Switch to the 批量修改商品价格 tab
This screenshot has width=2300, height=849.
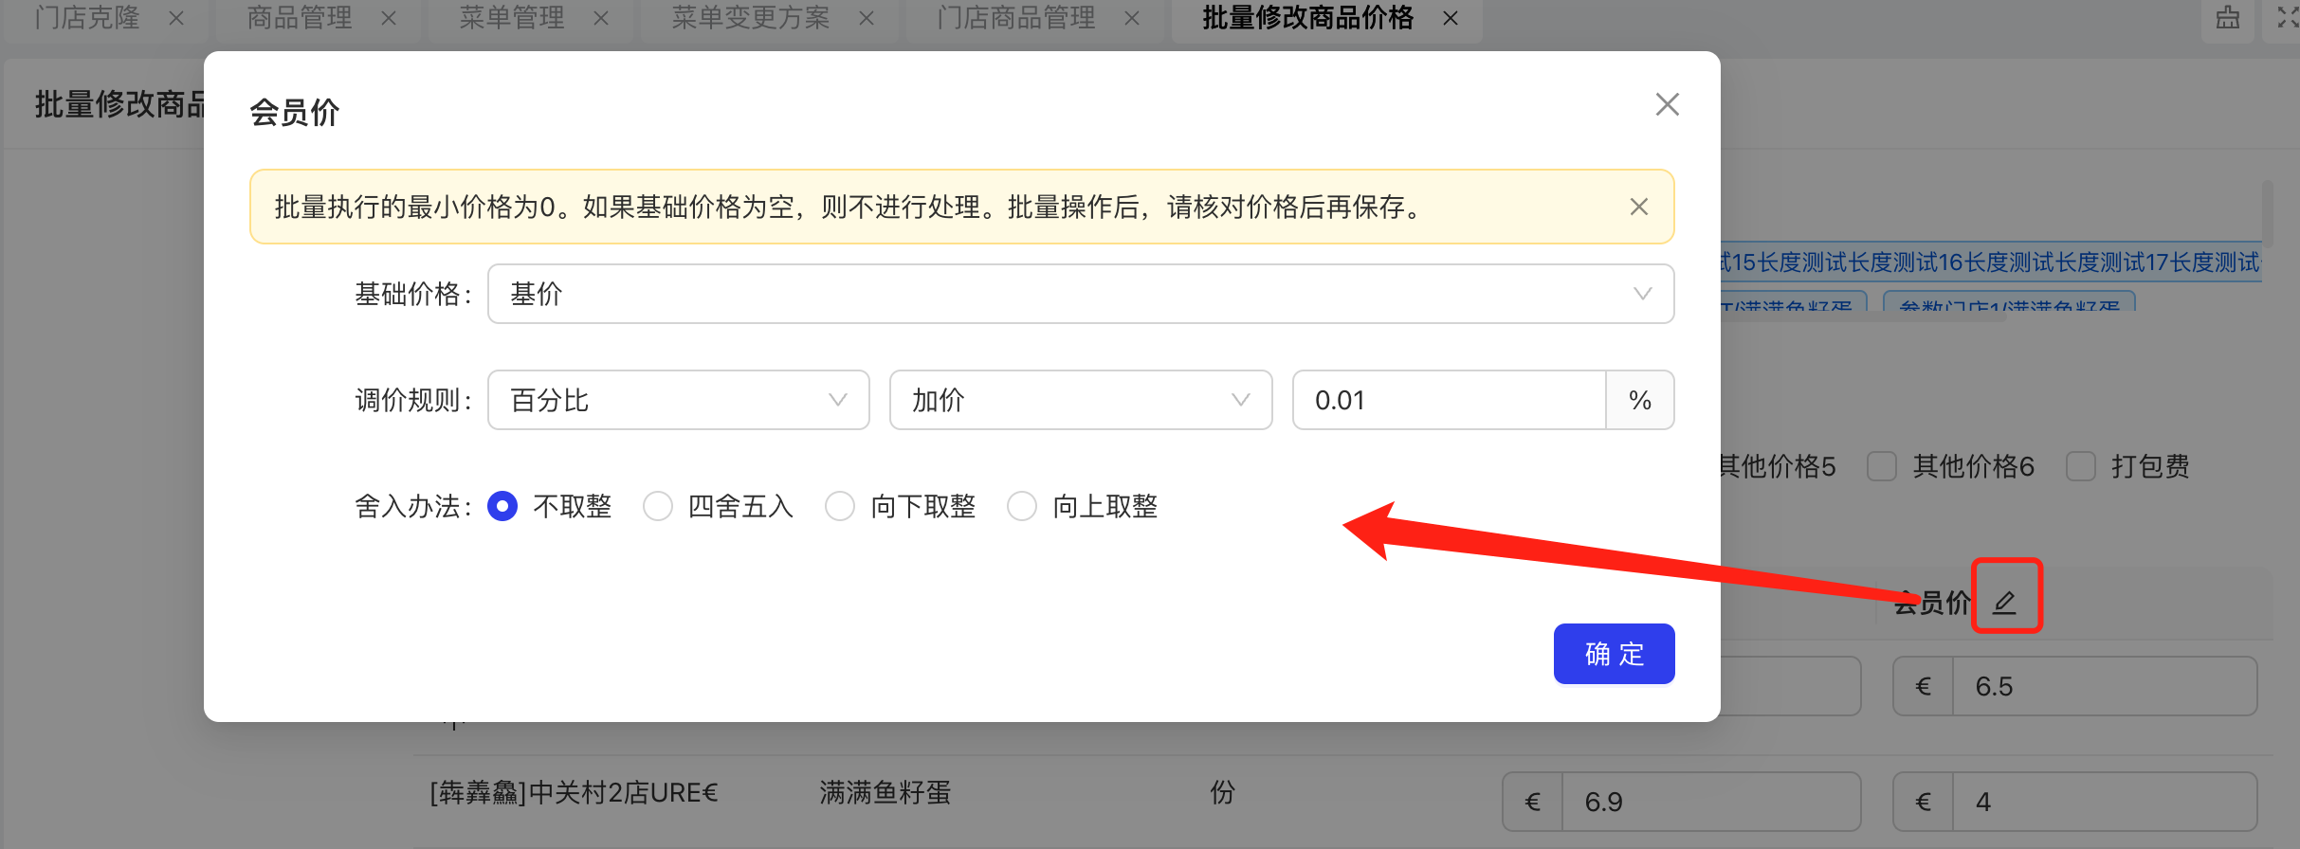(x=1308, y=18)
